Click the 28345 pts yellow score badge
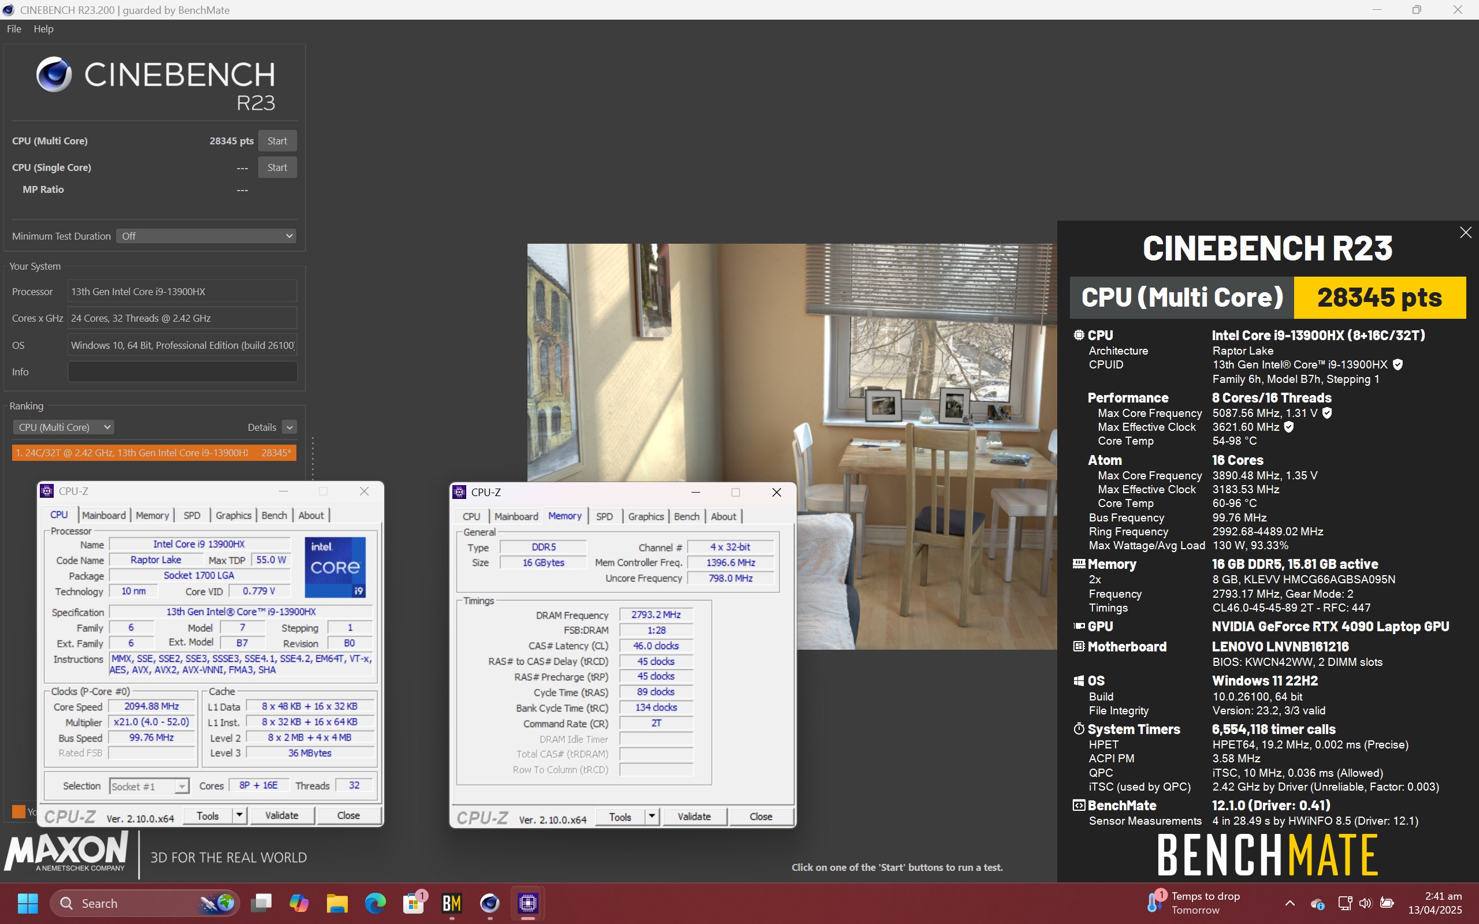The image size is (1479, 924). pyautogui.click(x=1380, y=297)
